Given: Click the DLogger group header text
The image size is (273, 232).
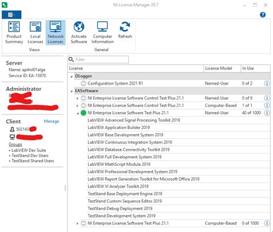Looking at the screenshot, I should click(84, 76).
